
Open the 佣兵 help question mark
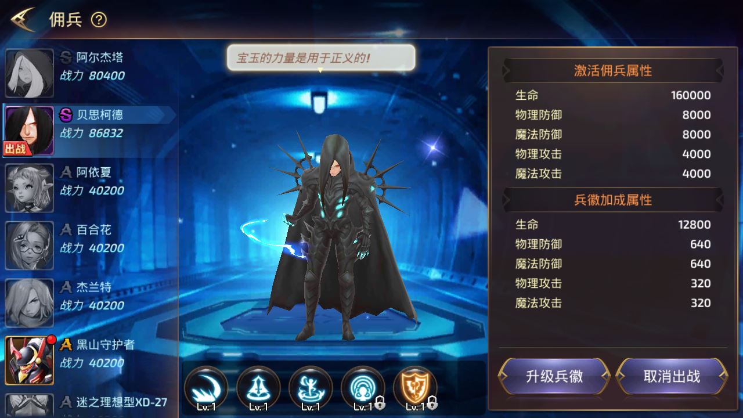[x=99, y=20]
